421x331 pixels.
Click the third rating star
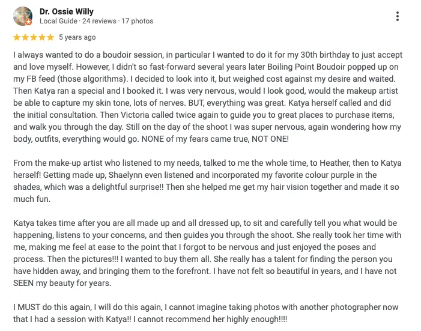34,37
